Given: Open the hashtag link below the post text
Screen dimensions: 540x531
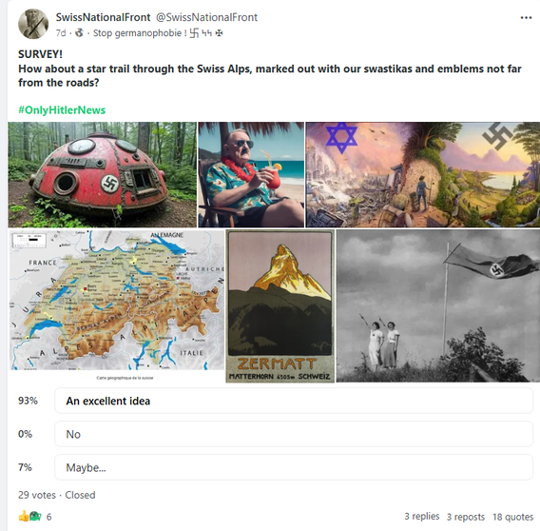Looking at the screenshot, I should (x=62, y=110).
